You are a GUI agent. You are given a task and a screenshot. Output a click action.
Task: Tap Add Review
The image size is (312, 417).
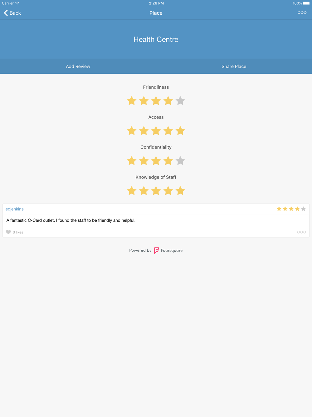pos(78,66)
